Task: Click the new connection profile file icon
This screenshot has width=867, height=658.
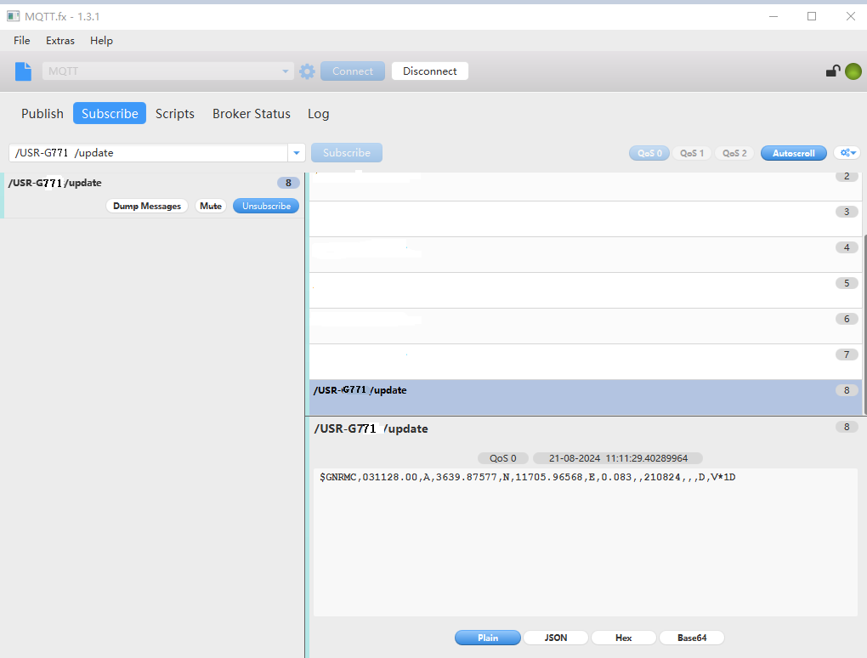Action: click(23, 71)
